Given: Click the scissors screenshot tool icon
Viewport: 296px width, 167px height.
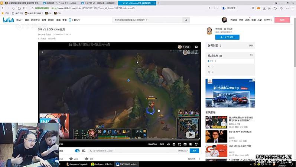Looking at the screenshot, I should tap(269, 8).
